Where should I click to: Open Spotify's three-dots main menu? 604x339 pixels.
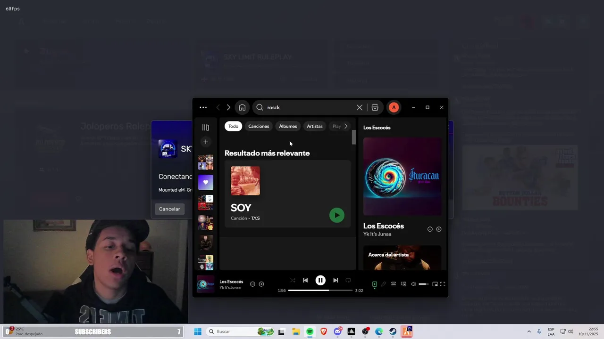[203, 107]
